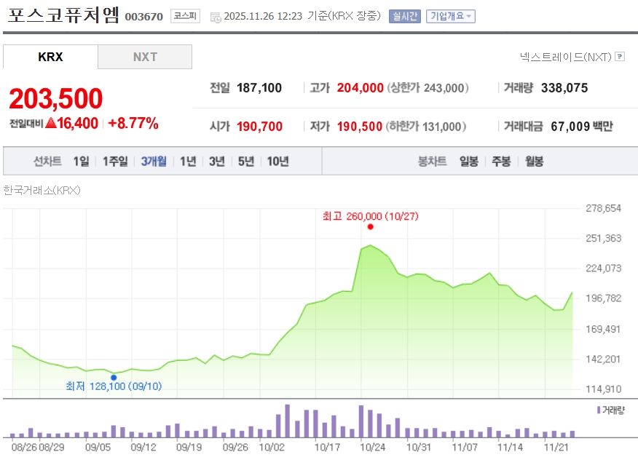638x465 pixels.
Task: Click the blue 최저 128,100 low dot
Action: click(x=114, y=377)
